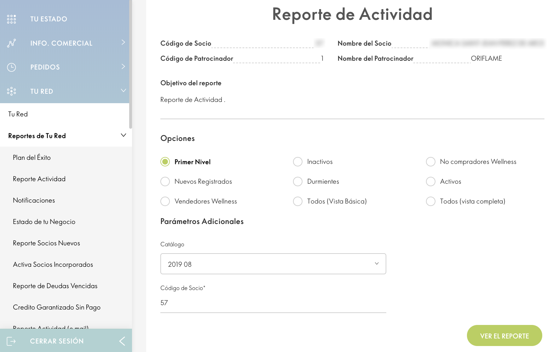Expand the Info. Comercial menu chevron
The height and width of the screenshot is (352, 558).
(x=123, y=42)
